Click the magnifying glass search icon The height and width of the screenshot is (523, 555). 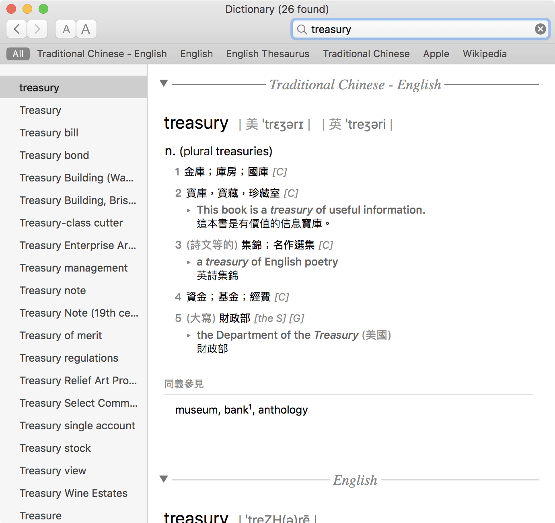coord(302,29)
